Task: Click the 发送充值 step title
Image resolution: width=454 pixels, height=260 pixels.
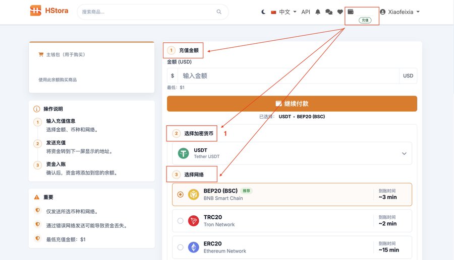Action: point(56,142)
